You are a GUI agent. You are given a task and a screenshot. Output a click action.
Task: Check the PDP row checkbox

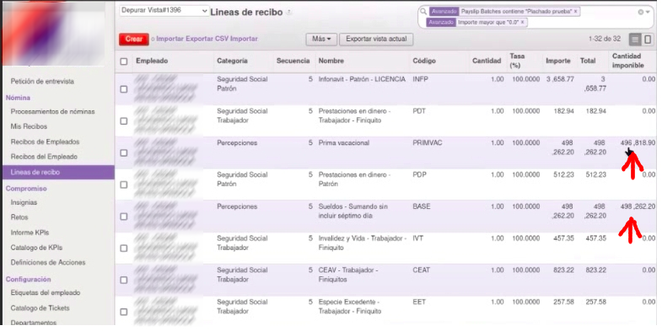coord(124,184)
